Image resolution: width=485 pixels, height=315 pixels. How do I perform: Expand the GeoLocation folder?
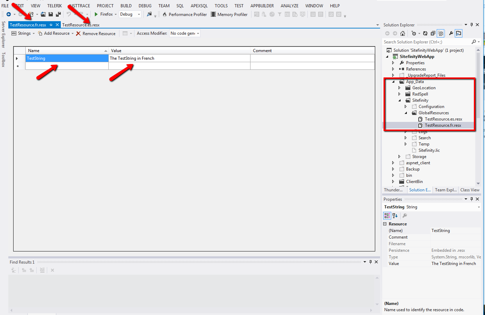tap(400, 88)
